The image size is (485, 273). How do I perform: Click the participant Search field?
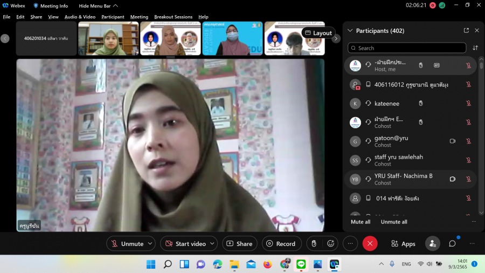coord(407,48)
